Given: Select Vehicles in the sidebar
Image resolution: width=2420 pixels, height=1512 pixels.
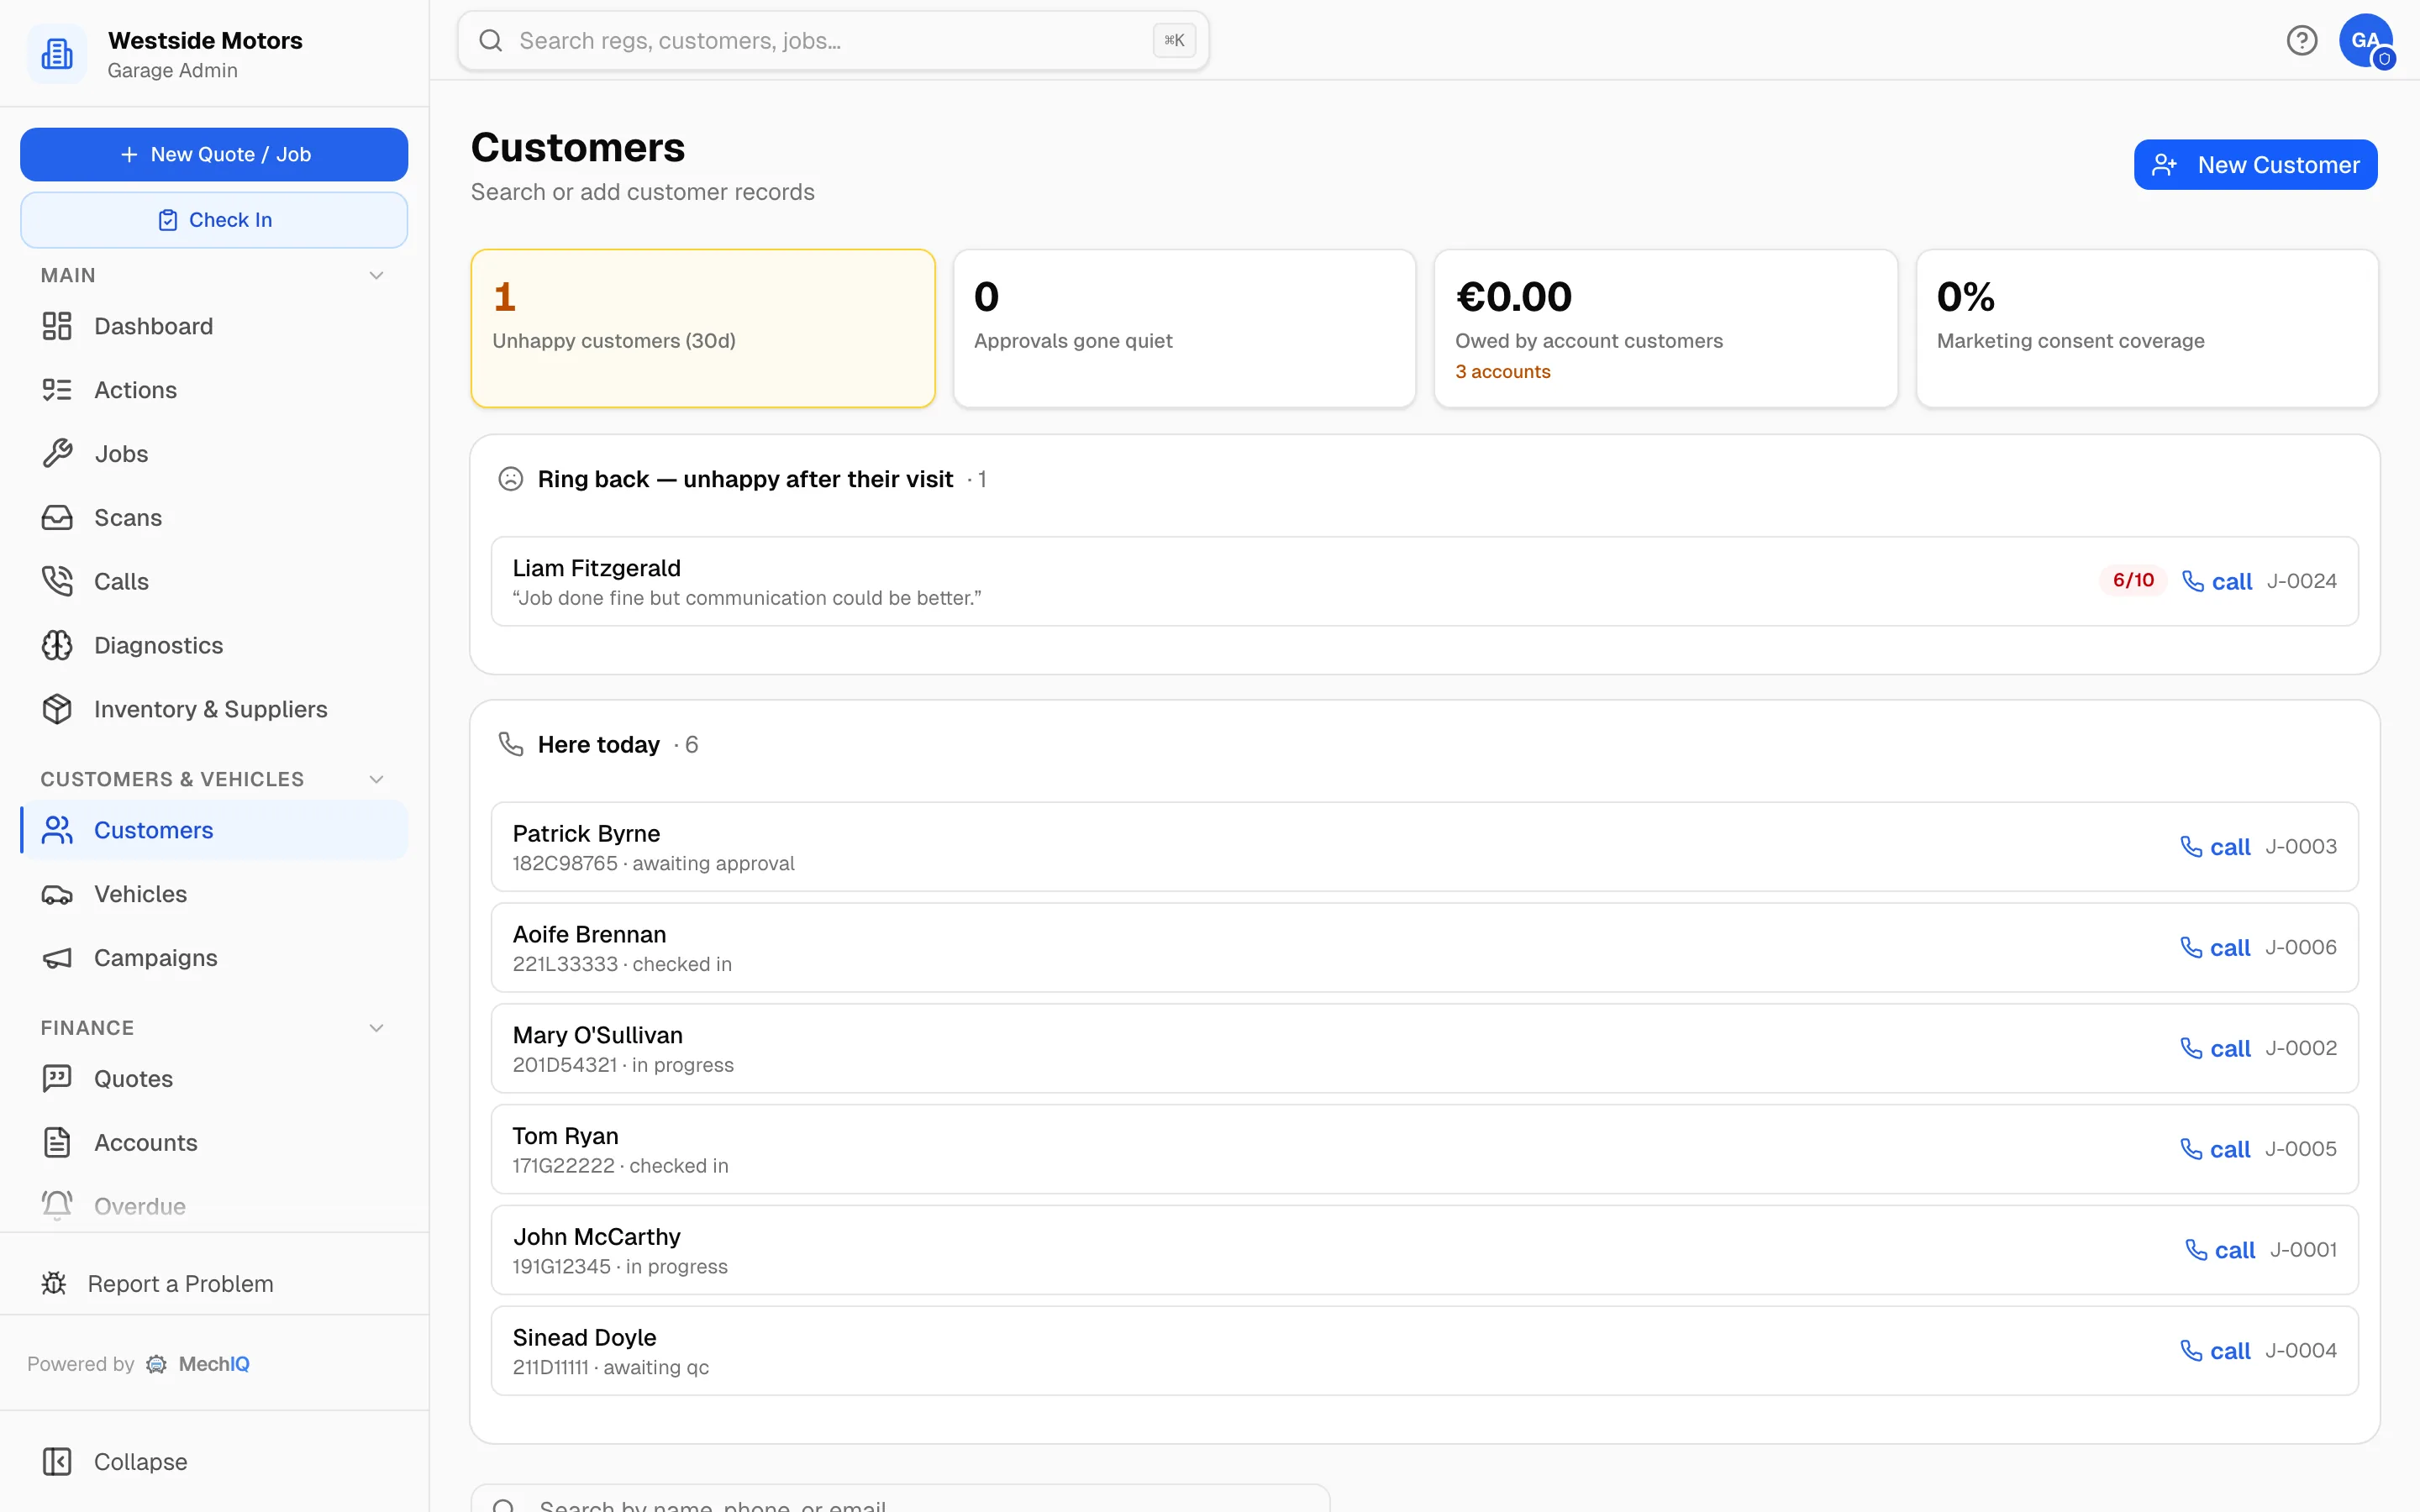Looking at the screenshot, I should pos(214,894).
